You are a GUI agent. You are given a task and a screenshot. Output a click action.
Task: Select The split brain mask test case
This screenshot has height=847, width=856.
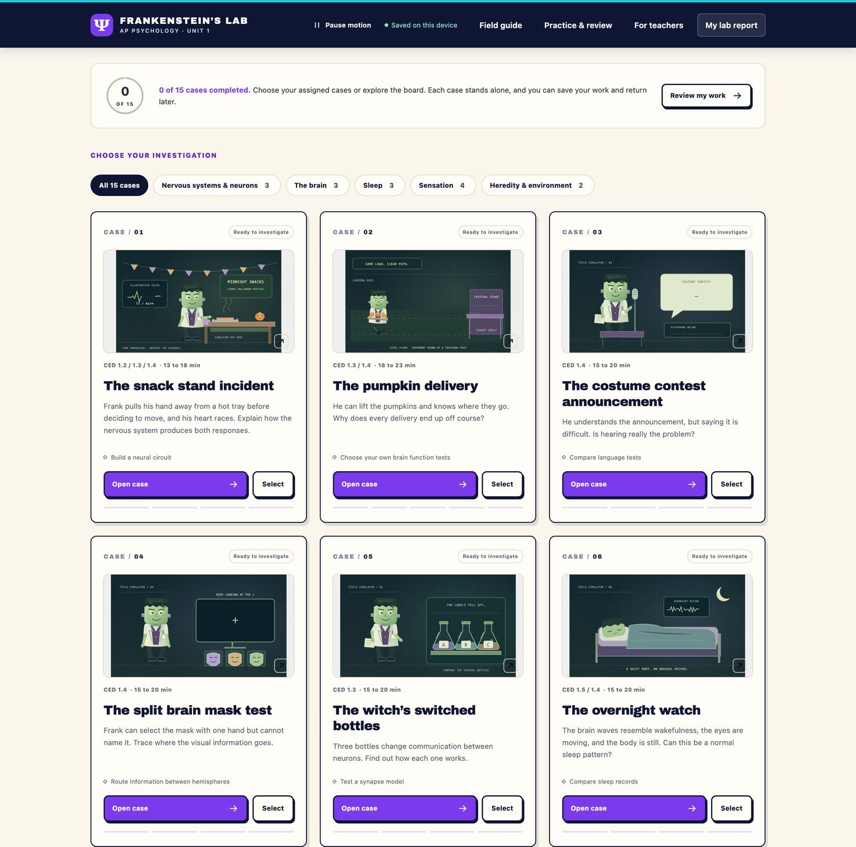coord(273,808)
